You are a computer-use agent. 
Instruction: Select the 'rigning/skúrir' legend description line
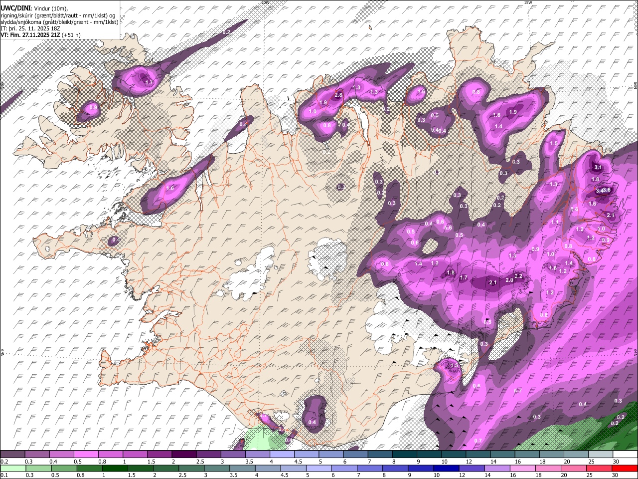58,15
